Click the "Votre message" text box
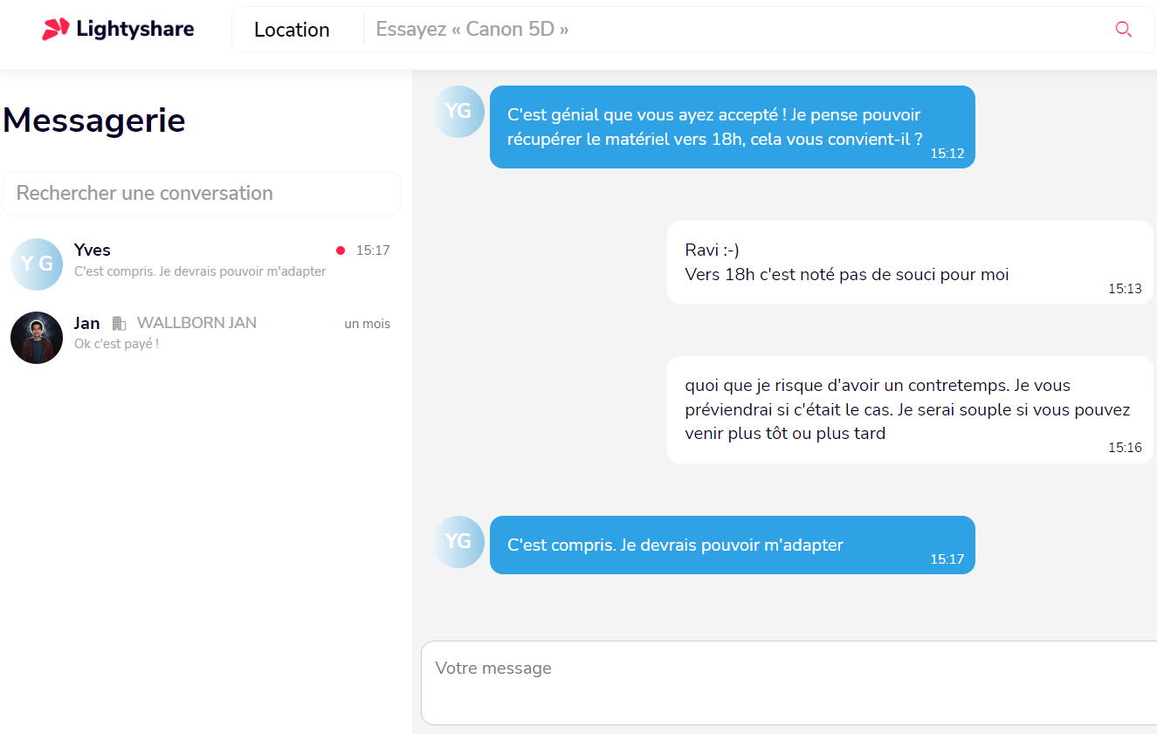The image size is (1157, 734). 789,683
